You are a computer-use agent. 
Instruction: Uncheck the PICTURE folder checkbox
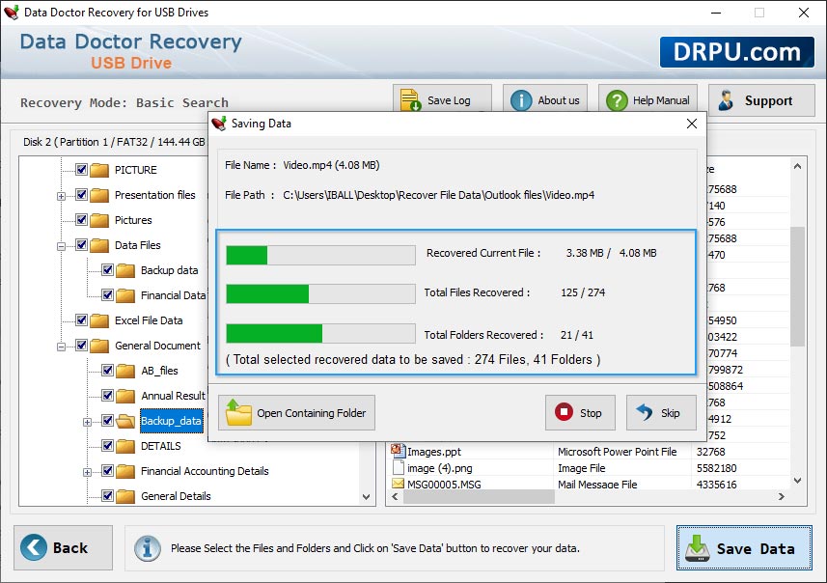81,169
